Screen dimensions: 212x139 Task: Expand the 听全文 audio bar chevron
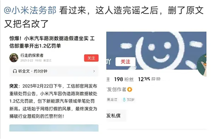coord(94,71)
